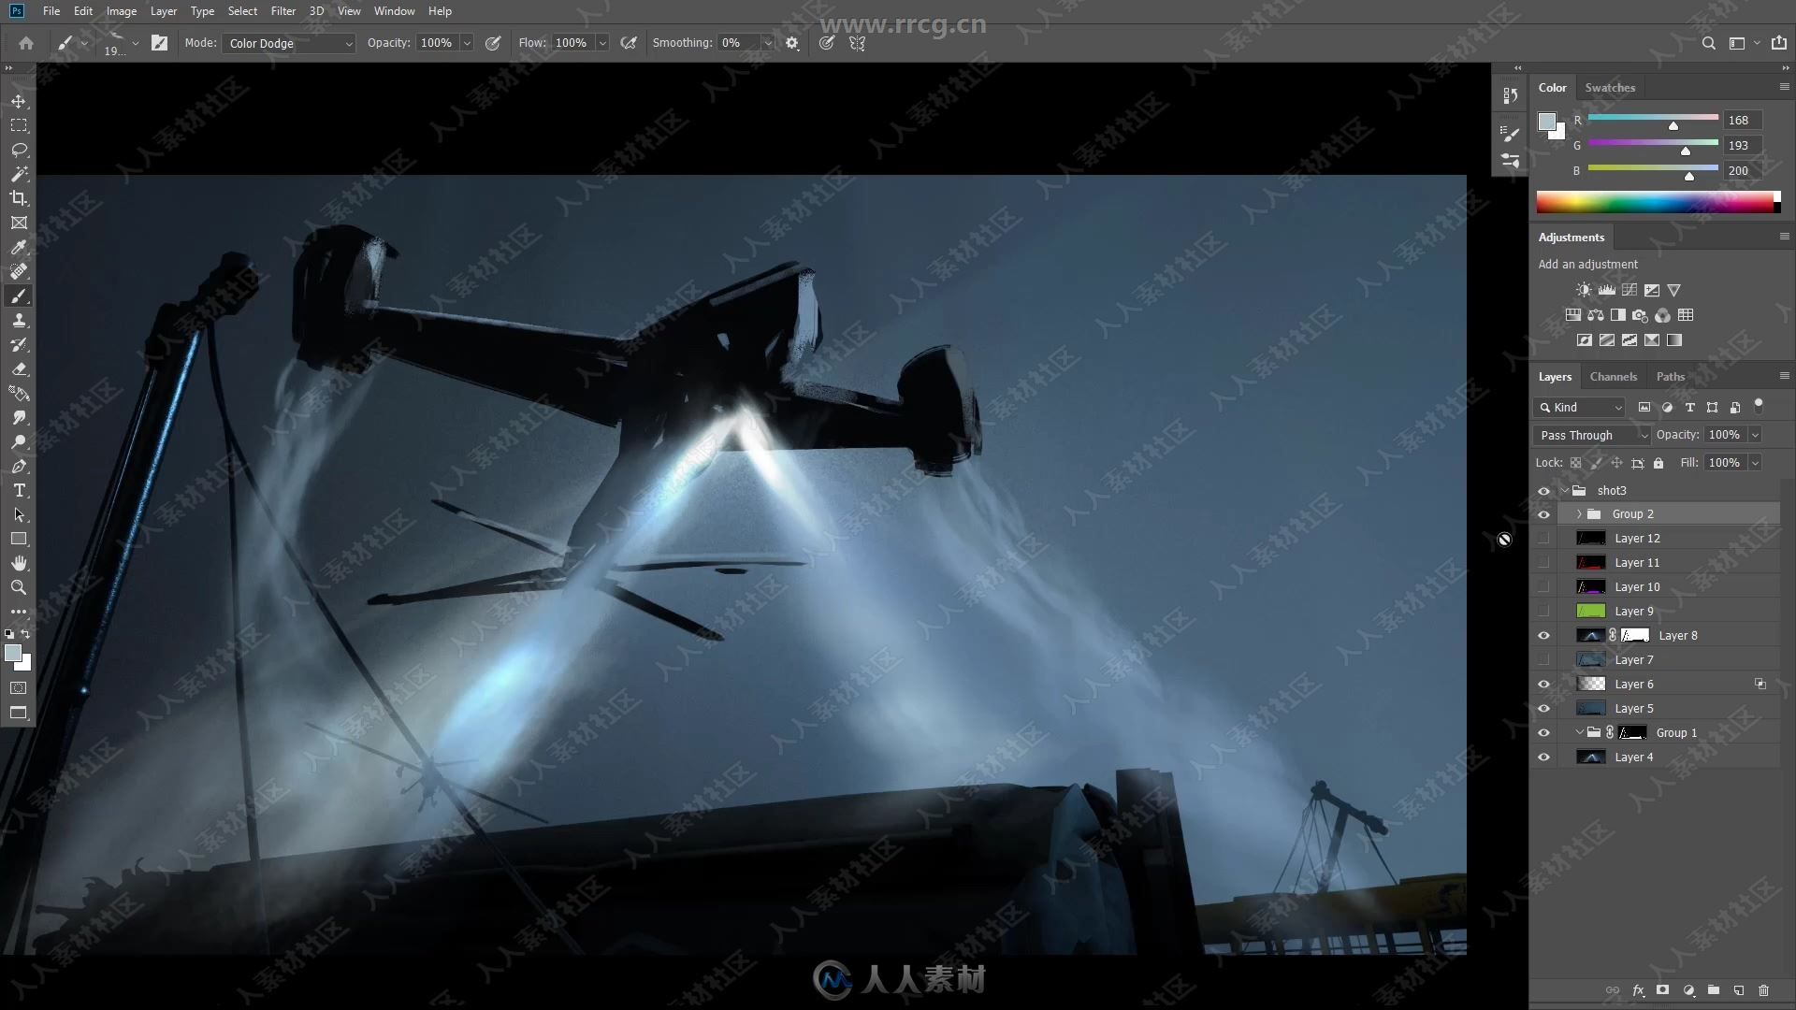Screen dimensions: 1796x1010
Task: Hide Layer 4
Action: [x=1543, y=757]
